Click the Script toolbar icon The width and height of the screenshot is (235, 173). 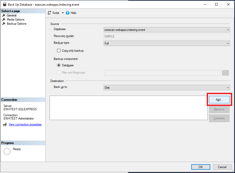pyautogui.click(x=50, y=13)
